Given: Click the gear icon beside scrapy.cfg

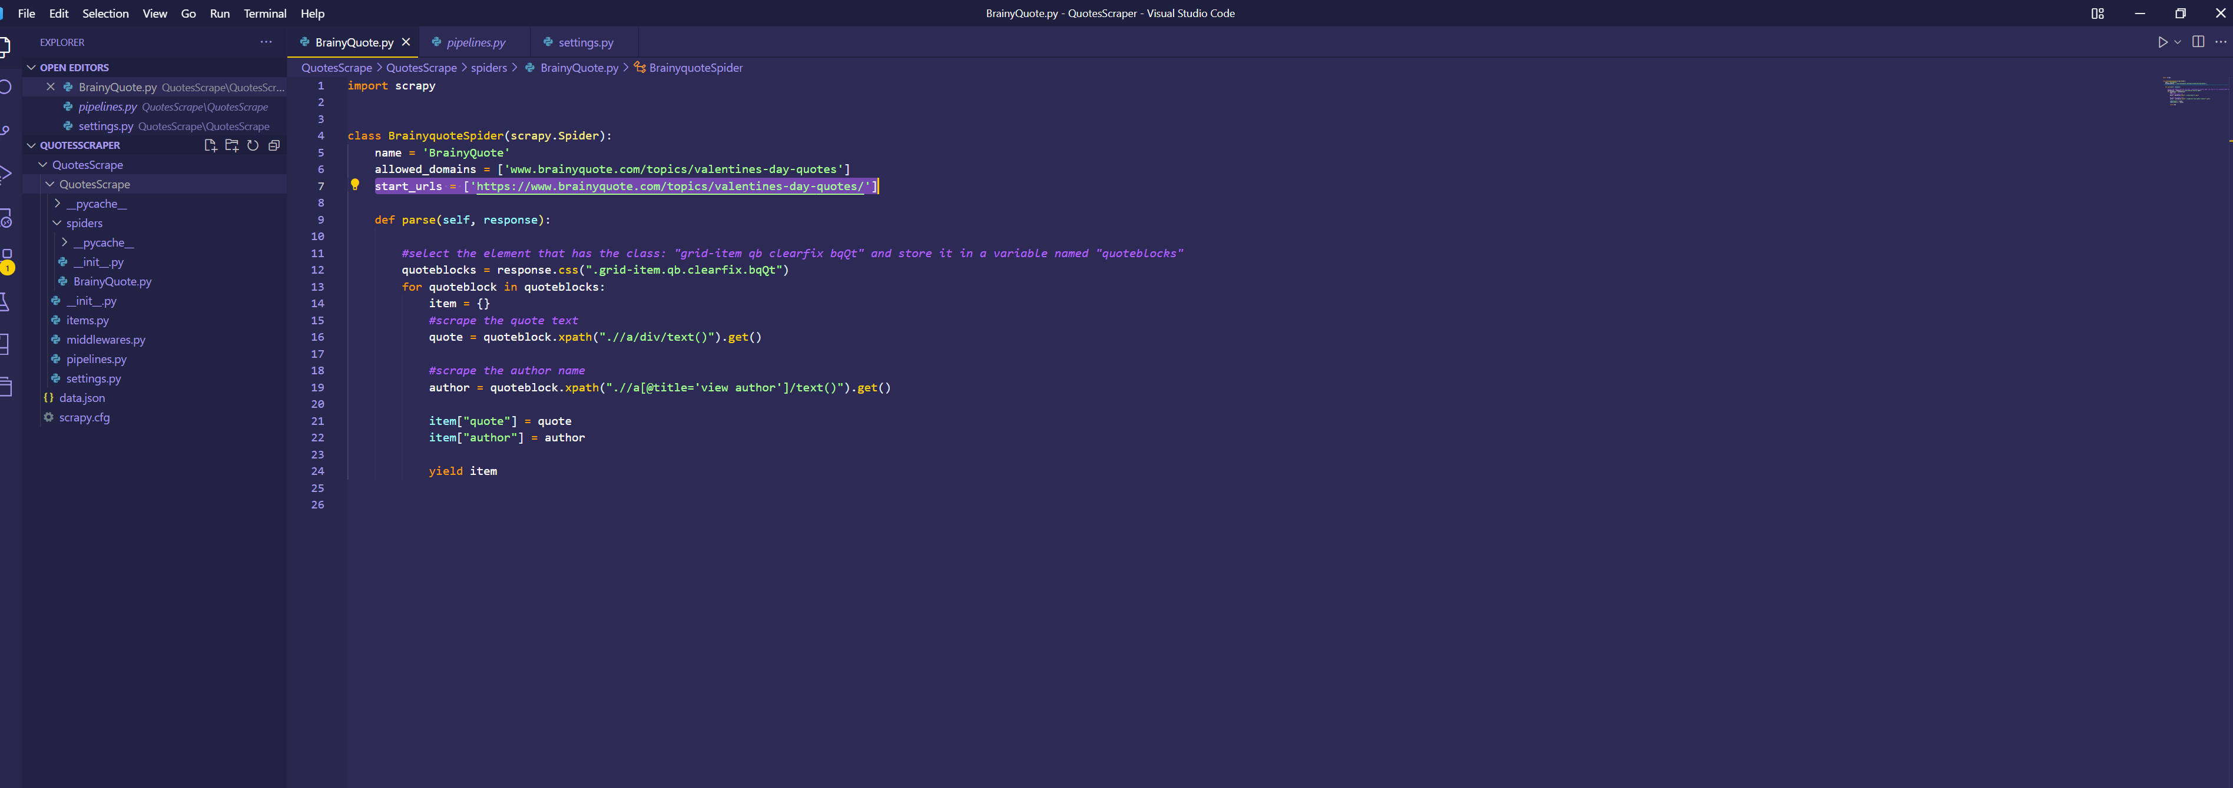Looking at the screenshot, I should point(48,417).
